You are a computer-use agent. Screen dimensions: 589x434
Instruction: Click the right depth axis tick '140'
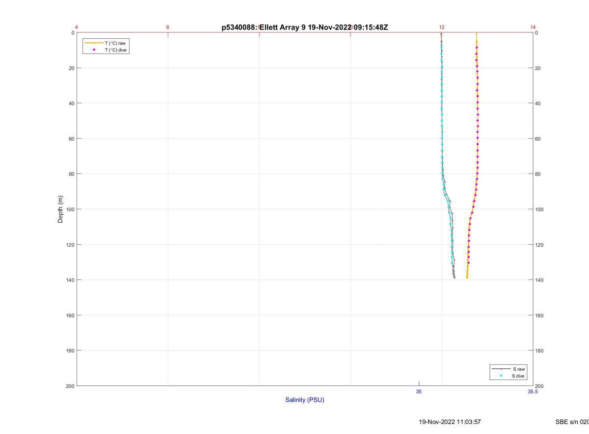pyautogui.click(x=539, y=280)
